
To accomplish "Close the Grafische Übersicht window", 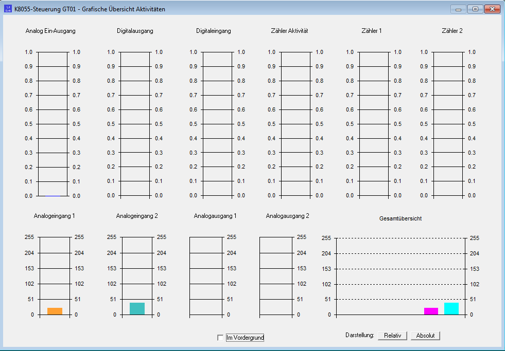I will point(493,9).
